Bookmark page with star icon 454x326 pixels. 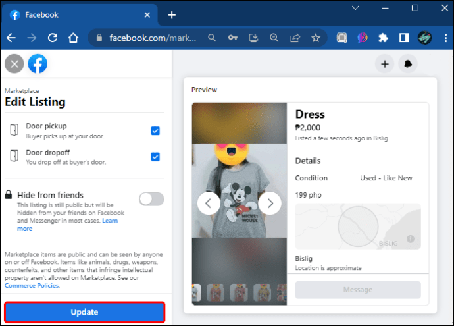(x=316, y=38)
